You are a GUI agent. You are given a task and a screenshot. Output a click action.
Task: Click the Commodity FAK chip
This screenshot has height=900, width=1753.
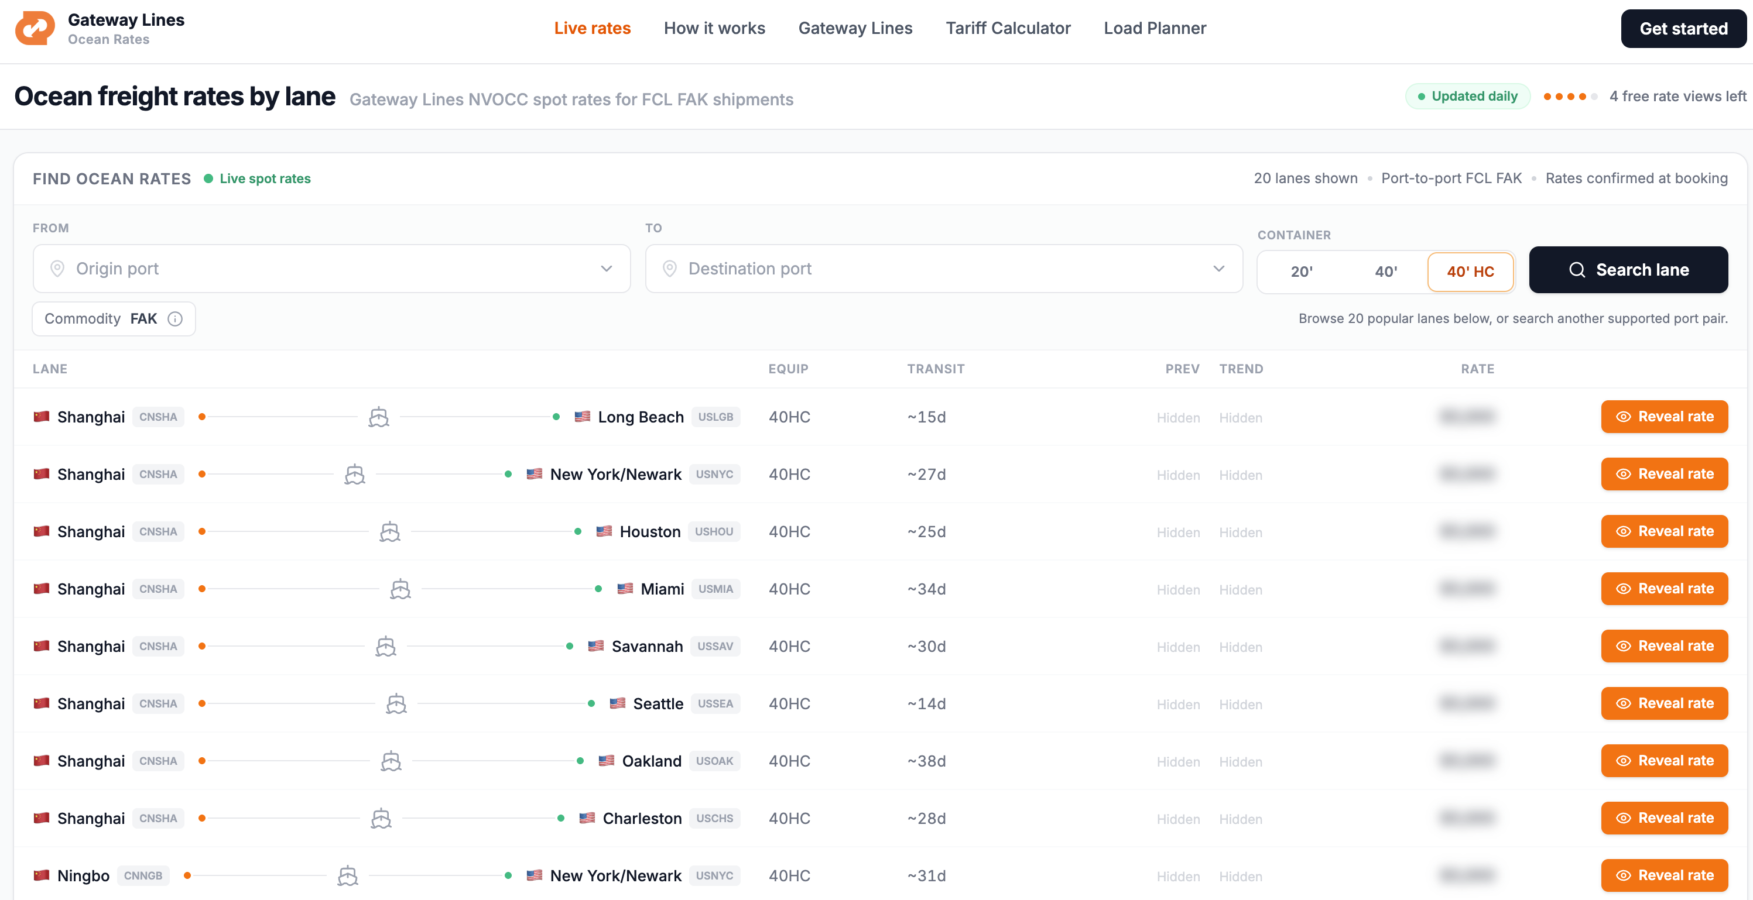[x=114, y=319]
